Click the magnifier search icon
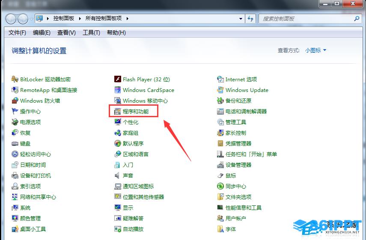The width and height of the screenshot is (366, 240). 357,18
